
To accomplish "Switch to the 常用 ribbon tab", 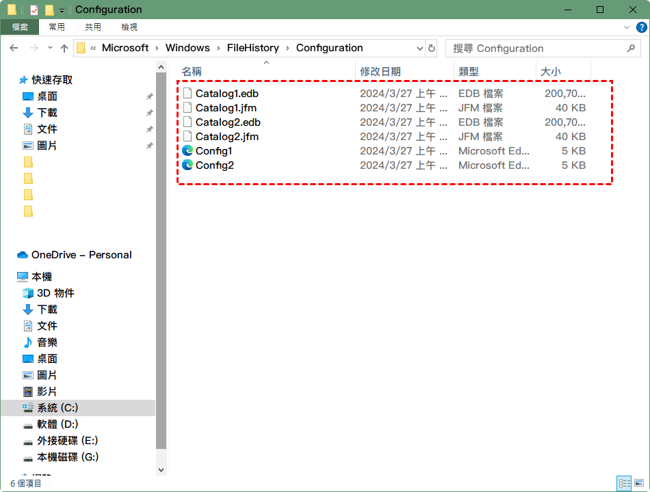I will coord(57,27).
